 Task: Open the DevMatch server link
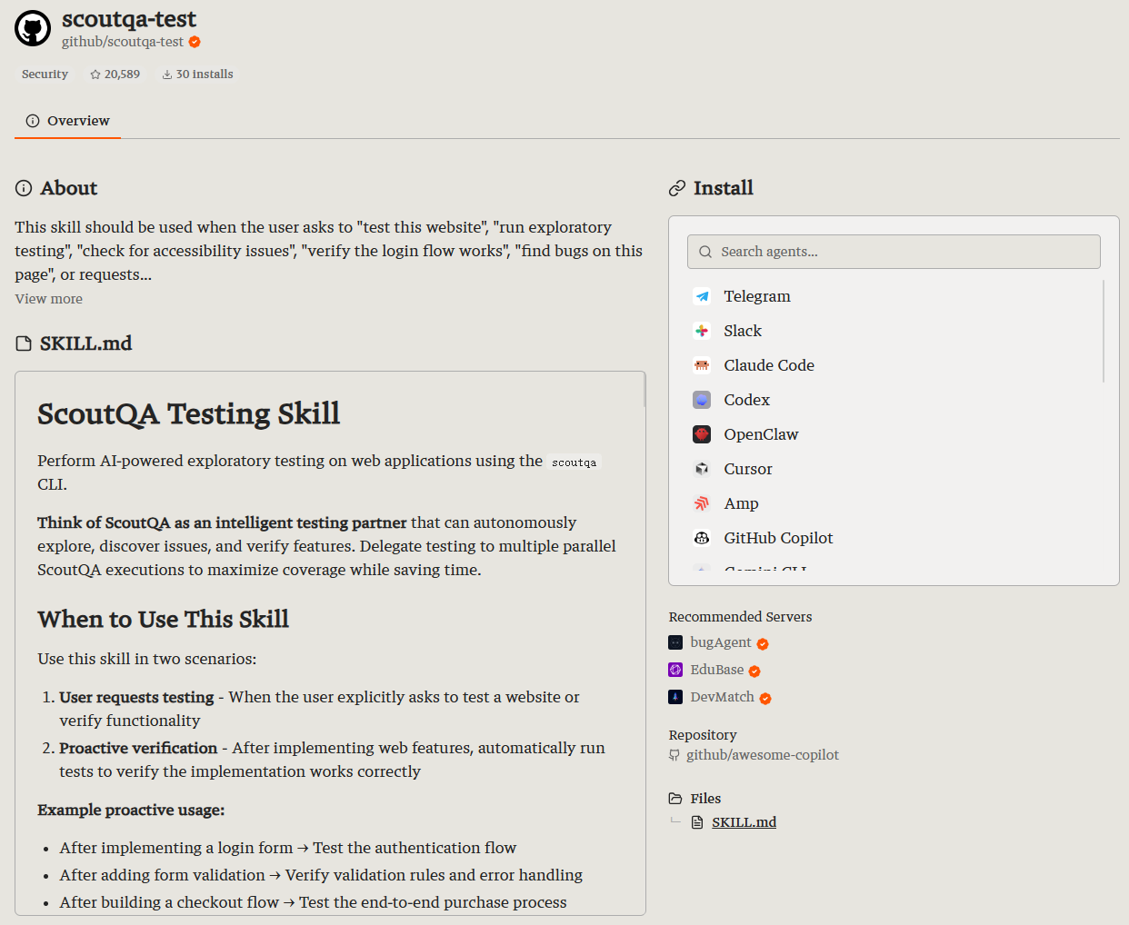coord(722,697)
